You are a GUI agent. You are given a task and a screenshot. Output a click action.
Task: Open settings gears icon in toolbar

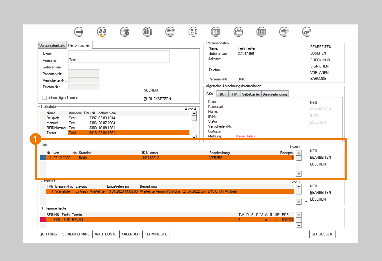click(x=307, y=31)
